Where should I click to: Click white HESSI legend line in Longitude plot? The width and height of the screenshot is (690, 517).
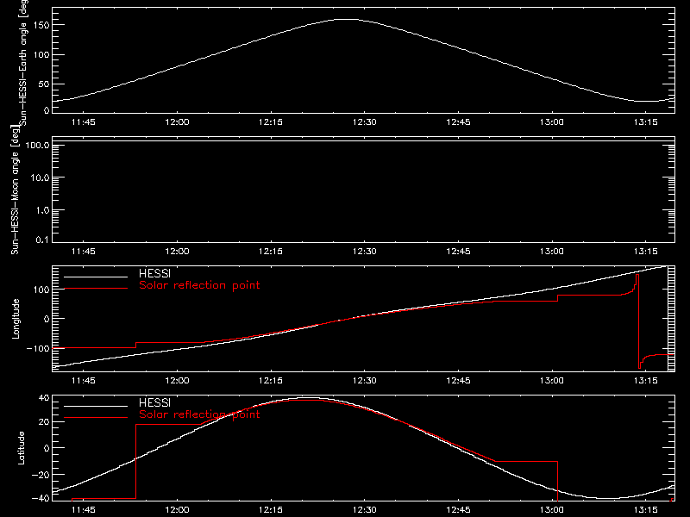coord(96,277)
